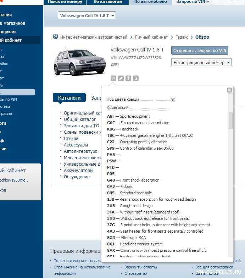The width and height of the screenshot is (245, 278).
Task: Open the О возвратах footer link
Action: click(x=136, y=273)
